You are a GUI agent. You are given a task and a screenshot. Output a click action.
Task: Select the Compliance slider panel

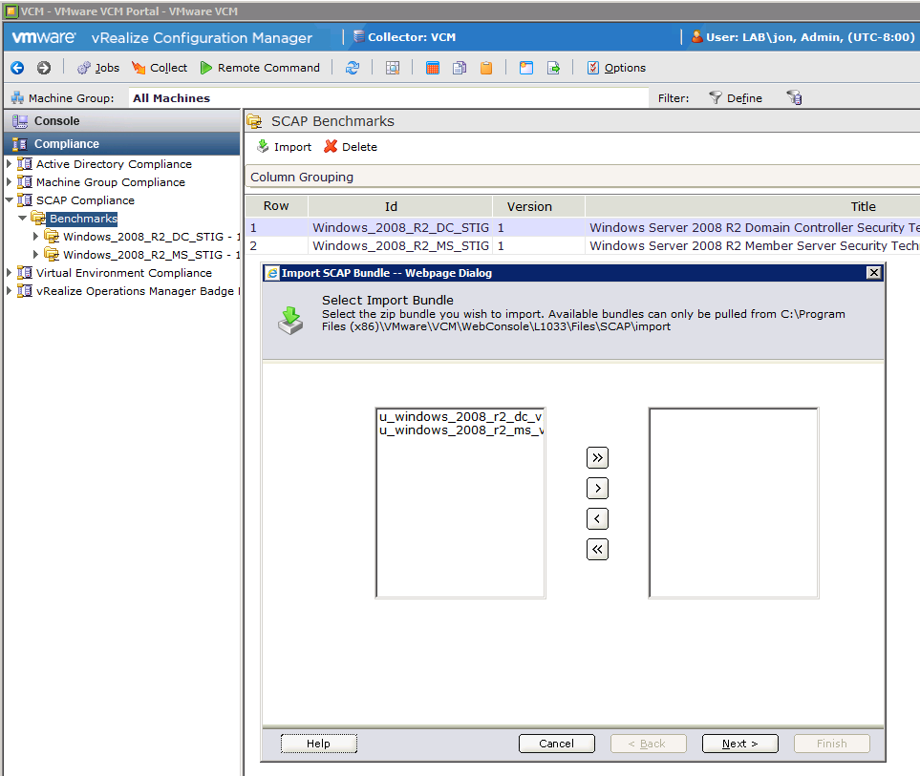tap(122, 143)
